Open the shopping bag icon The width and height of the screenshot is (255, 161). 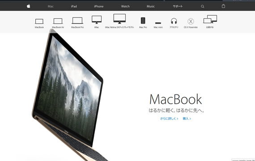tap(223, 6)
